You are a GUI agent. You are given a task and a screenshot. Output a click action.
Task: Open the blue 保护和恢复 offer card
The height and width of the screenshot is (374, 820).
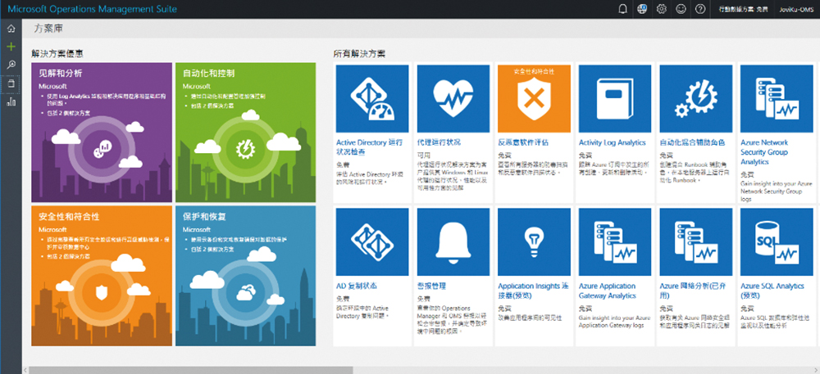(245, 276)
